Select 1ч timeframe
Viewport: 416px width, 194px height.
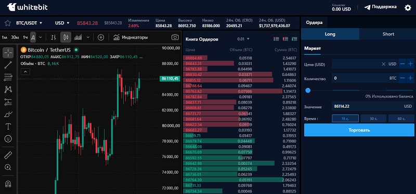(x=25, y=37)
